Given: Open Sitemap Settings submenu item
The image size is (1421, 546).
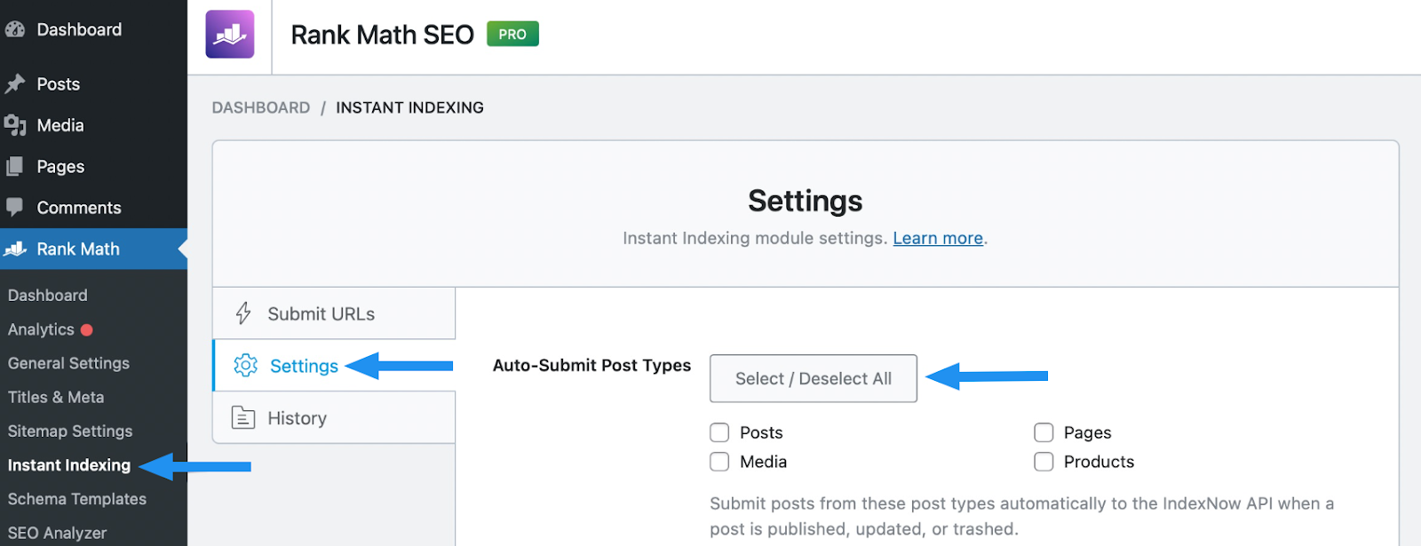Looking at the screenshot, I should (x=70, y=431).
